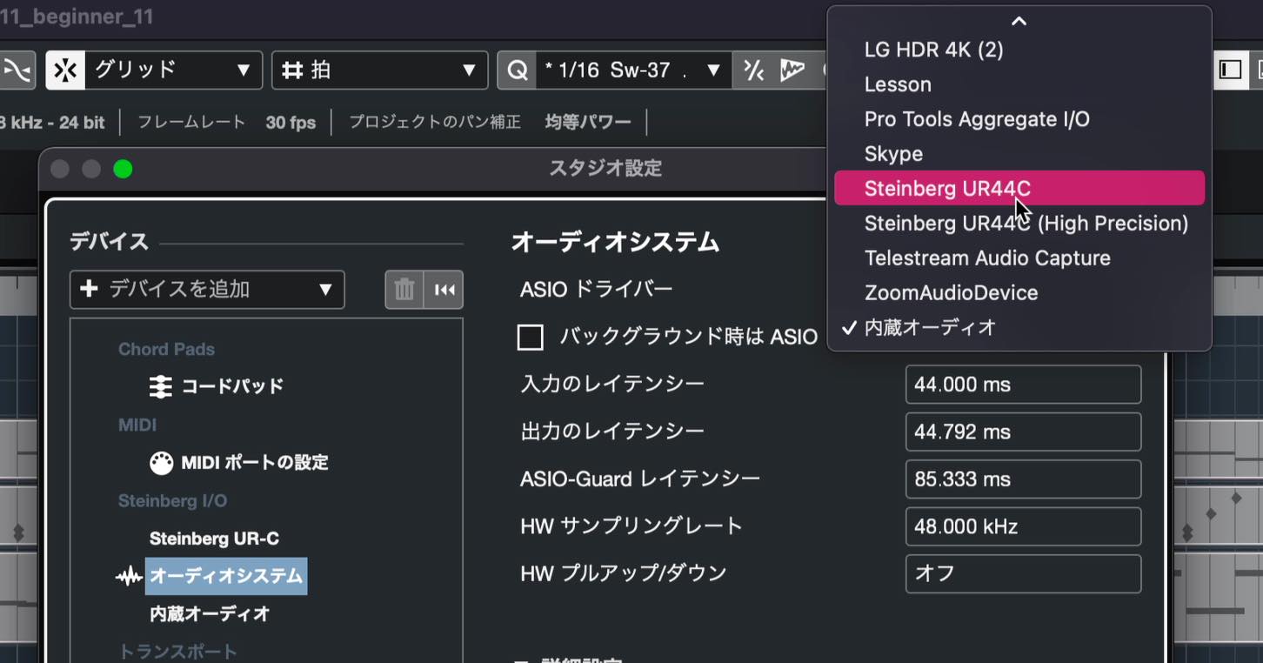Screen dimensions: 1263x663
Task: Toggle the AudioWarp quantize icon
Action: click(x=792, y=70)
